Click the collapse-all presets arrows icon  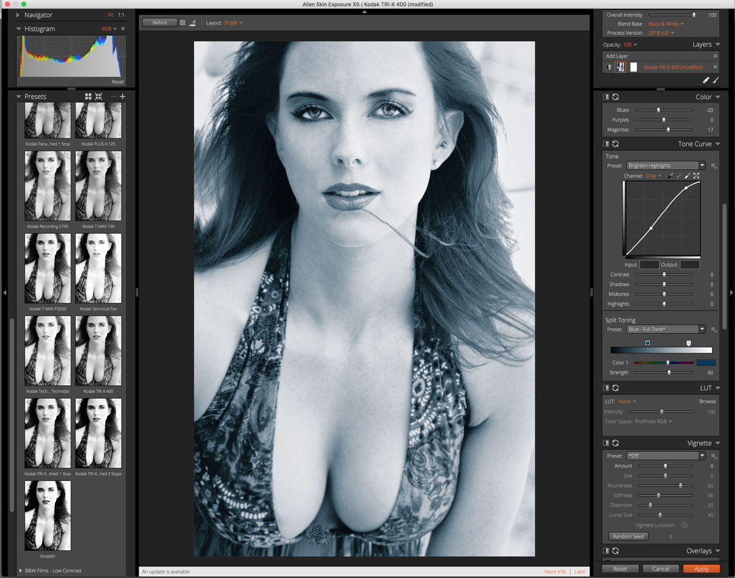click(x=99, y=96)
